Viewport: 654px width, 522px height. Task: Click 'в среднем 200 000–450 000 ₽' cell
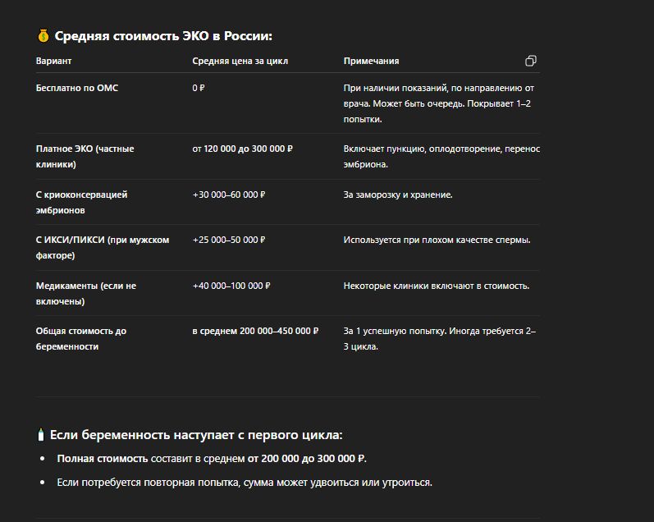[x=255, y=331]
